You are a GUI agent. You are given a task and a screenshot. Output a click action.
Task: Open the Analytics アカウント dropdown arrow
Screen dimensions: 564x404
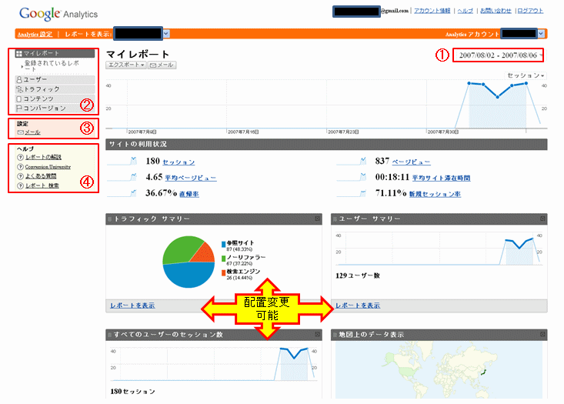(541, 34)
